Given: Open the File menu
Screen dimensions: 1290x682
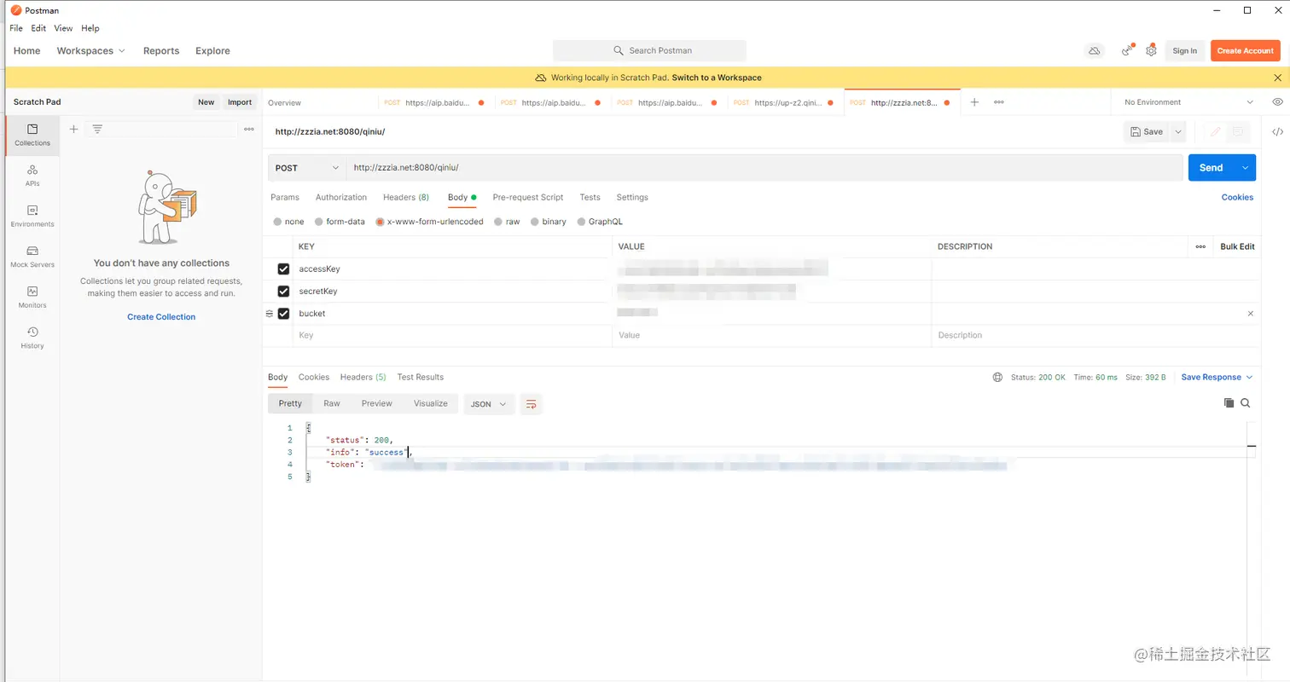Looking at the screenshot, I should (x=16, y=28).
